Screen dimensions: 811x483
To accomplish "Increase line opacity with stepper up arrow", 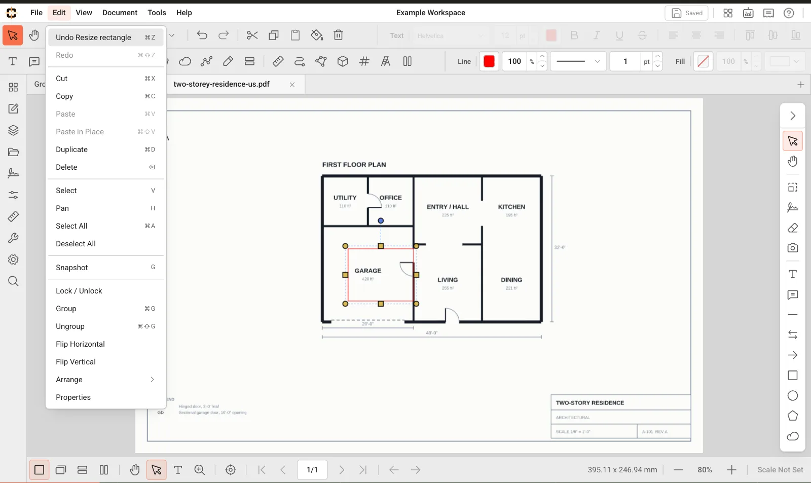I will point(542,56).
